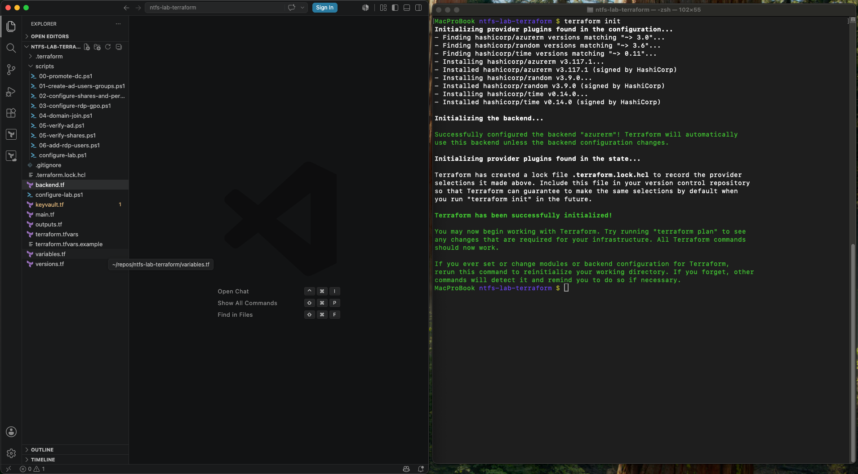Open main.tf file
This screenshot has width=858, height=474.
click(x=75, y=215)
